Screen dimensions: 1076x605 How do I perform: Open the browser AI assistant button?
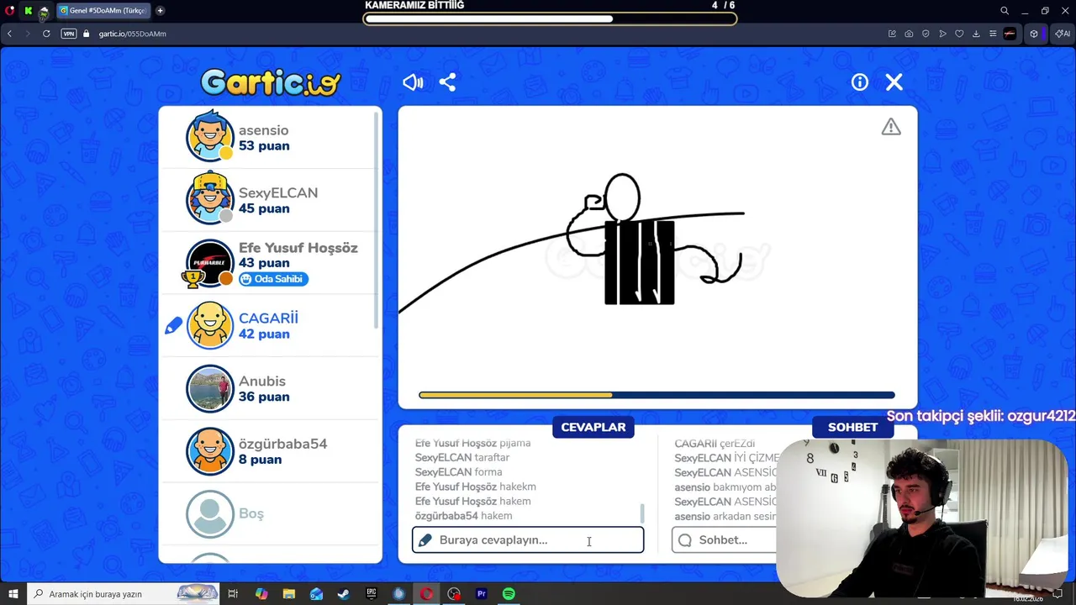(1061, 34)
